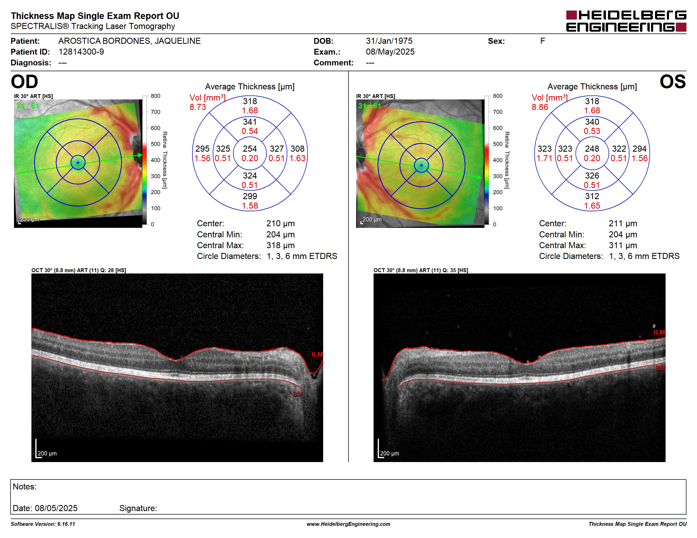
Task: Click the OS central thickness value 248
Action: click(x=592, y=149)
